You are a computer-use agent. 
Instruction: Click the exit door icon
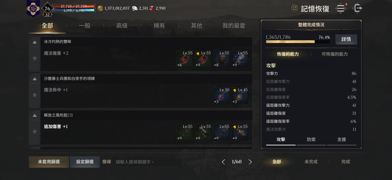(x=358, y=8)
